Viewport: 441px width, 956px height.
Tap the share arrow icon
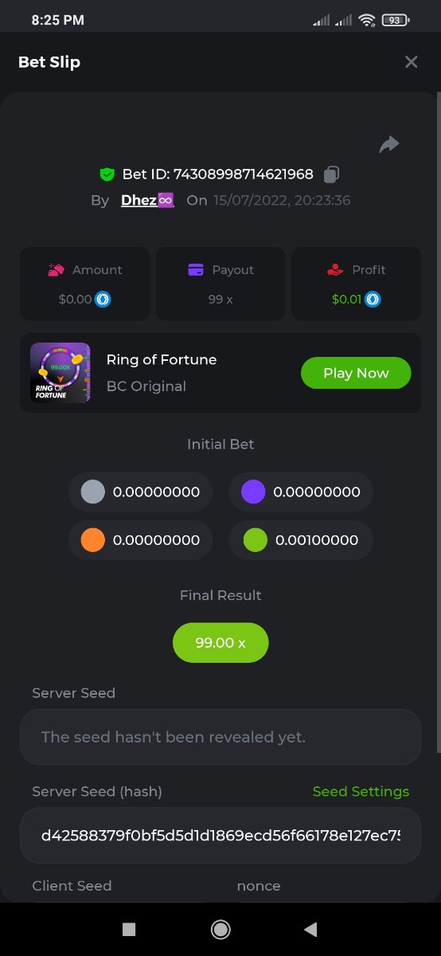pyautogui.click(x=389, y=144)
